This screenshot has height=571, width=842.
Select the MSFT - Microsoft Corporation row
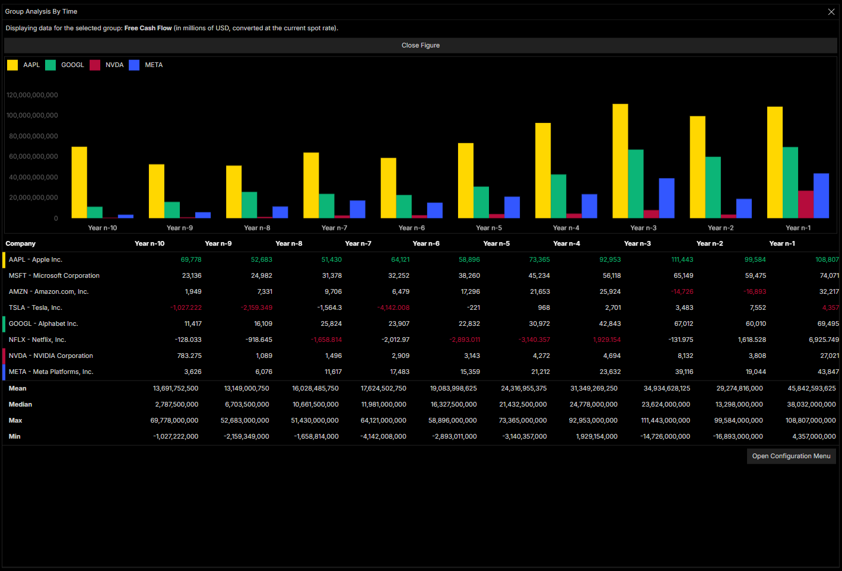pyautogui.click(x=421, y=275)
